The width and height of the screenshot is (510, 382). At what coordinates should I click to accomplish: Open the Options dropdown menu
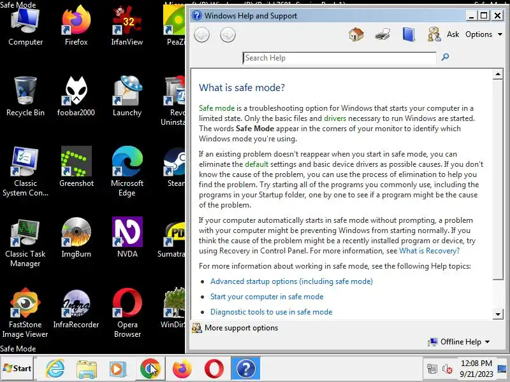484,34
